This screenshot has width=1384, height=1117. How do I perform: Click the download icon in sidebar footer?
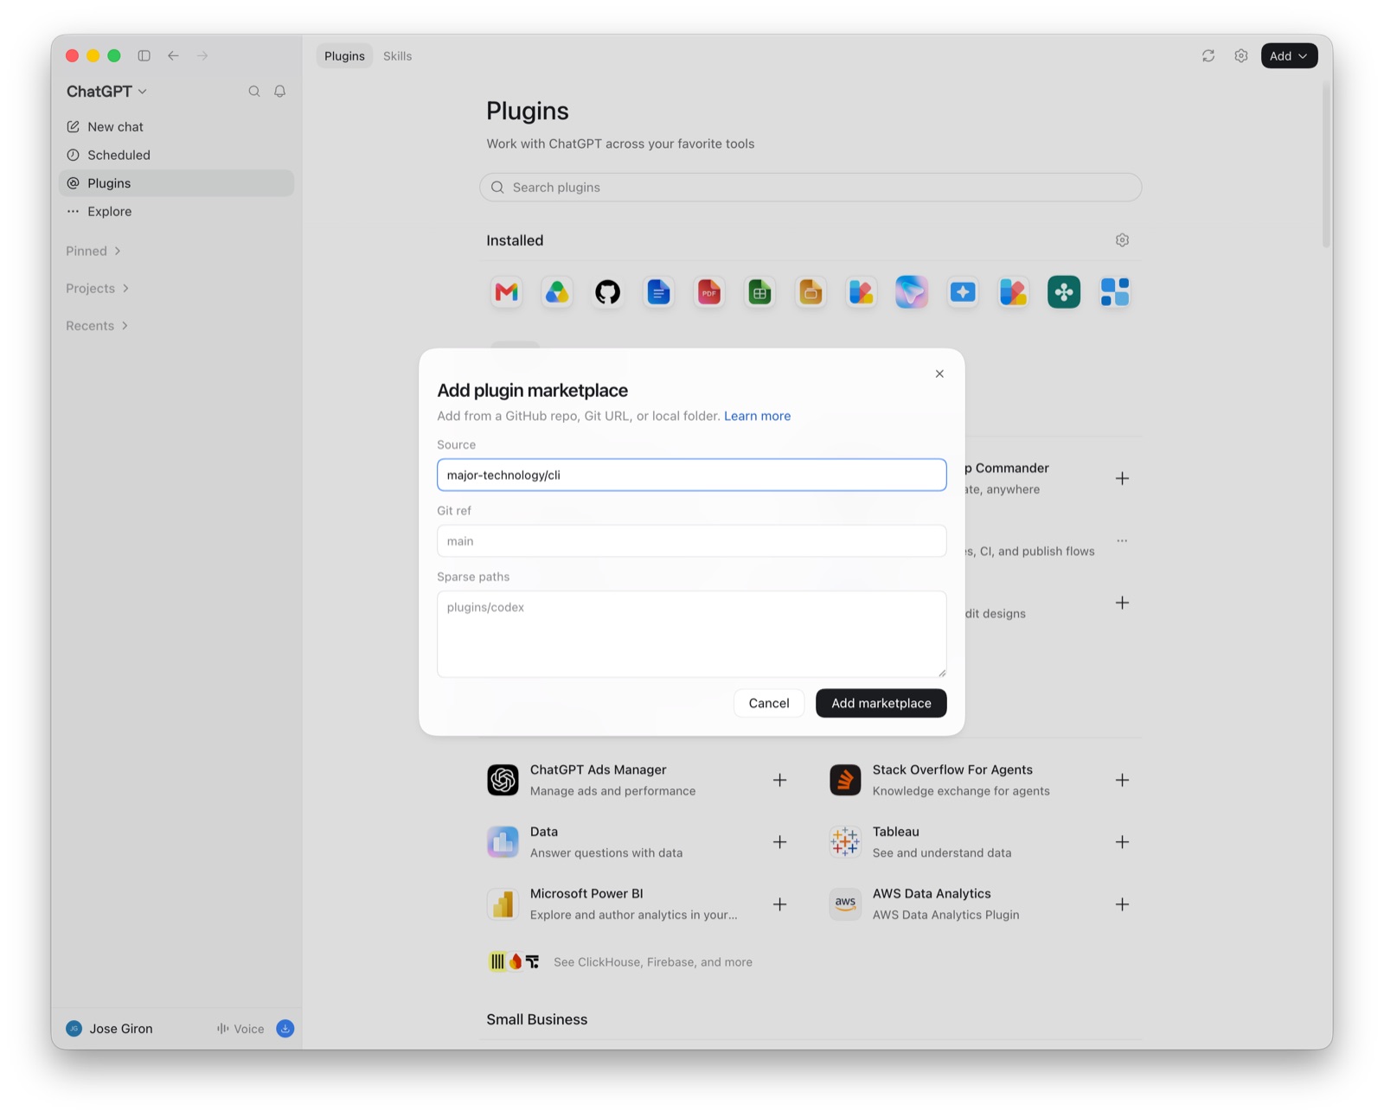coord(285,1029)
